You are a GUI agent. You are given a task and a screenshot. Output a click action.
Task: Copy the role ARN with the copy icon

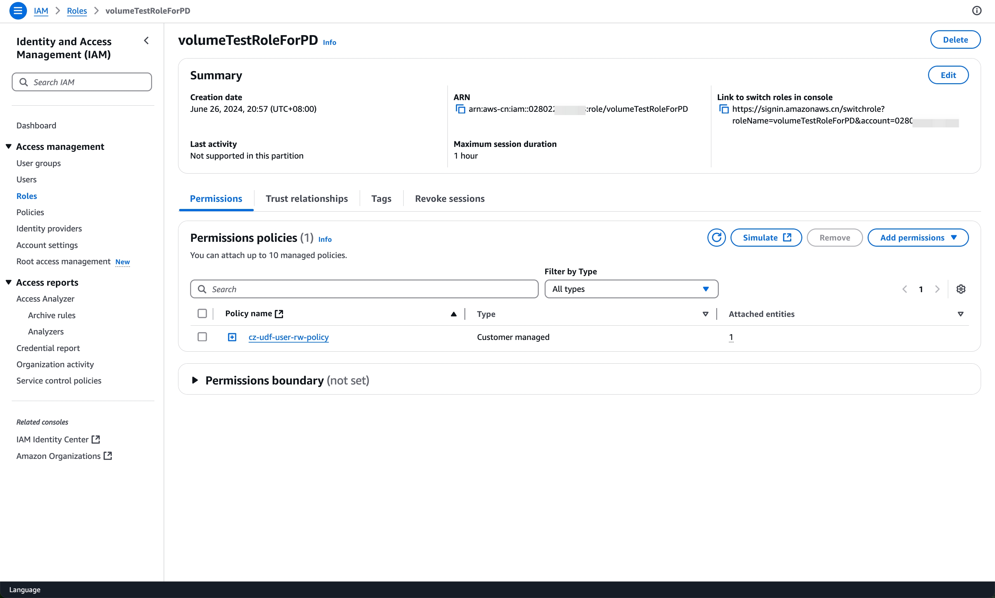[x=460, y=109]
